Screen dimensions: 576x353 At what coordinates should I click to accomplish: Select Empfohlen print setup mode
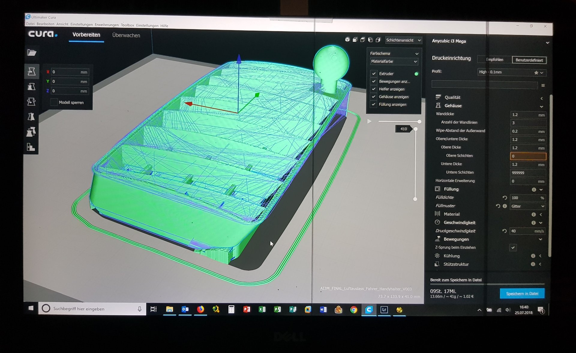[494, 60]
